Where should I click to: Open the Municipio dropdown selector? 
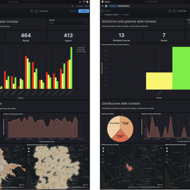(68, 23)
